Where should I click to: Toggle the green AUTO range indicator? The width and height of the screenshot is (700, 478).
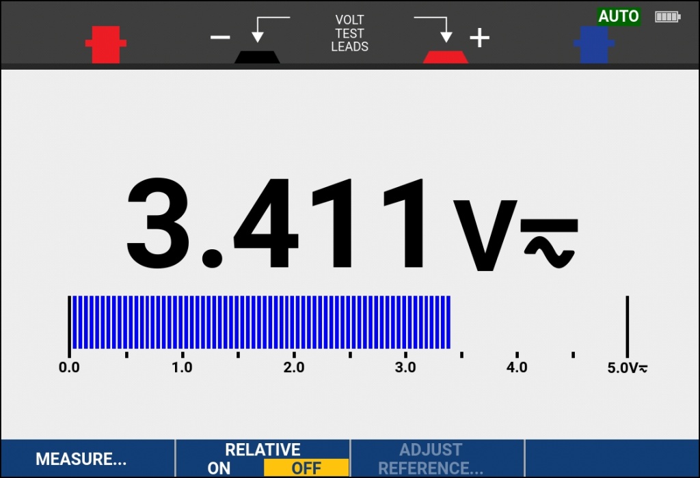point(619,17)
